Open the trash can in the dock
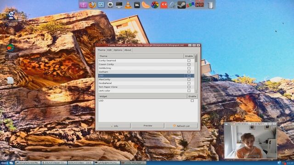This screenshot has height=165, width=294. point(210,5)
